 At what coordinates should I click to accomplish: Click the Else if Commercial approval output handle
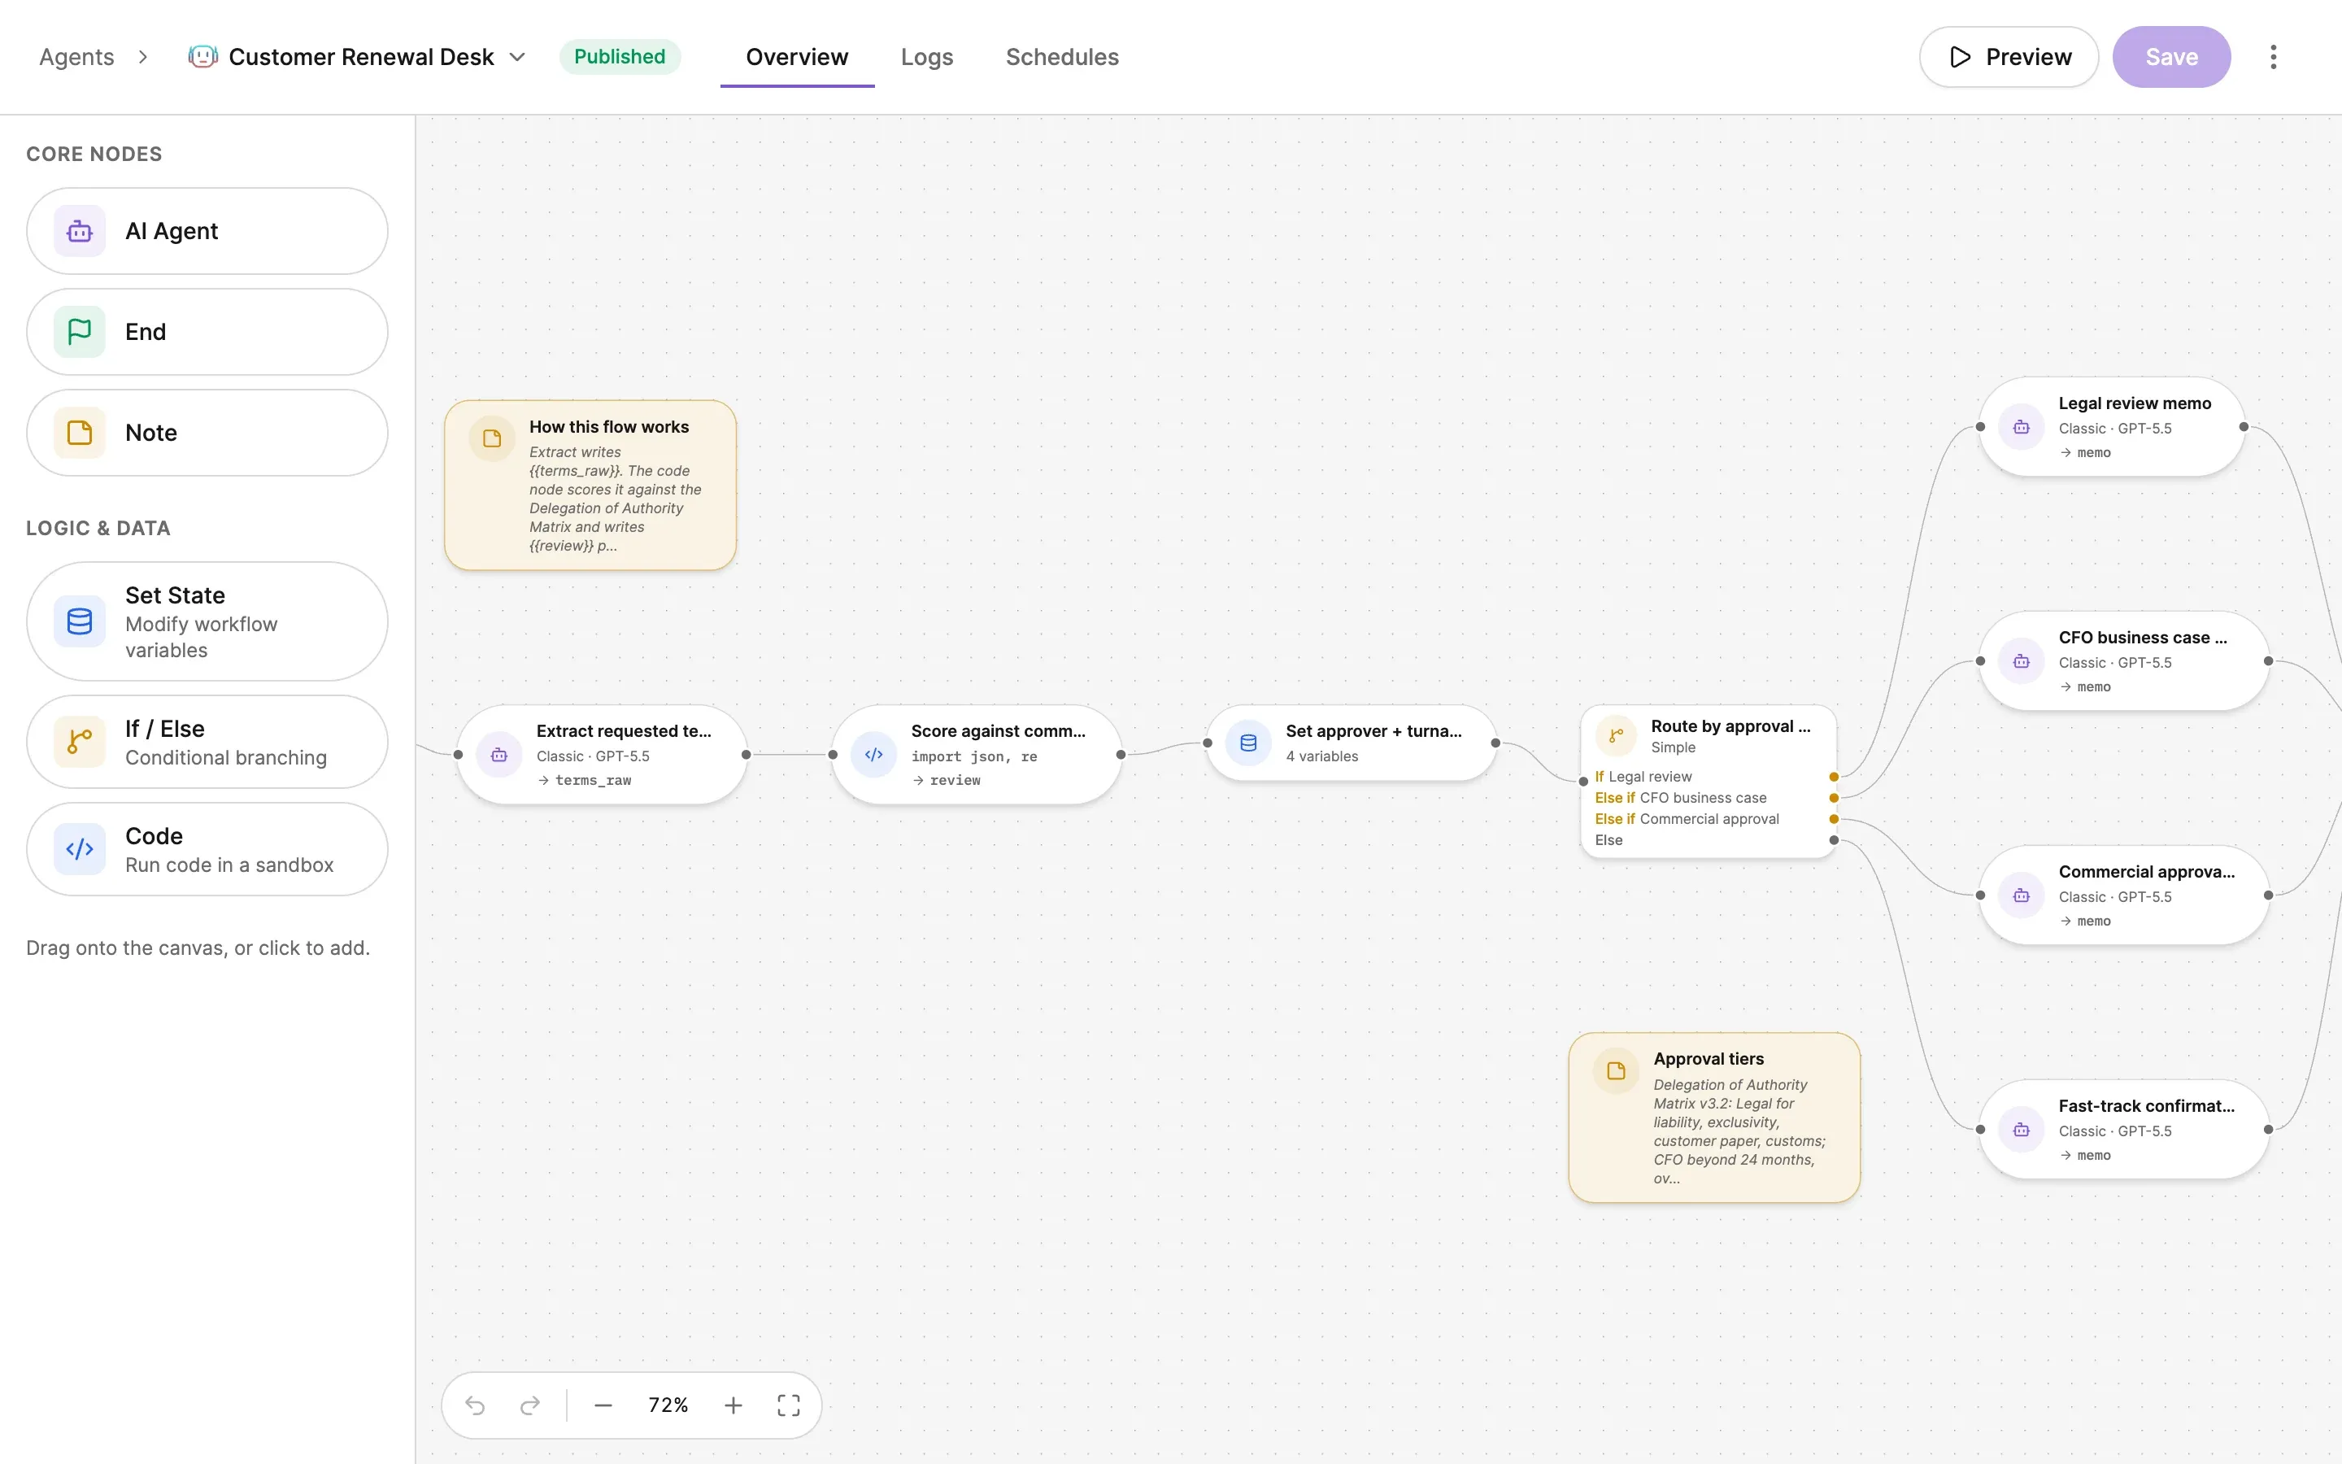point(1833,819)
